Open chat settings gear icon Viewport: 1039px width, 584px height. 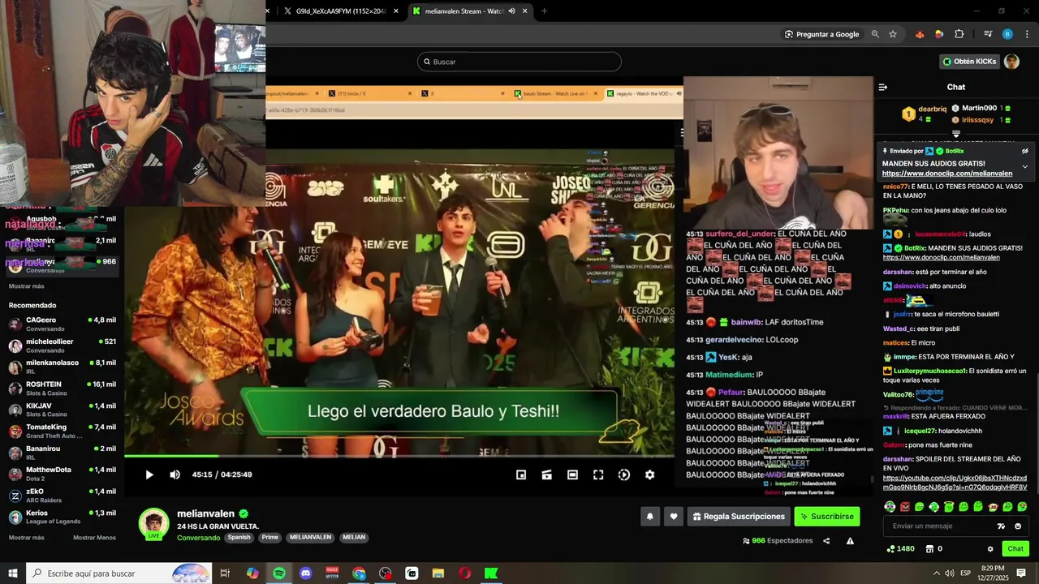(x=990, y=549)
